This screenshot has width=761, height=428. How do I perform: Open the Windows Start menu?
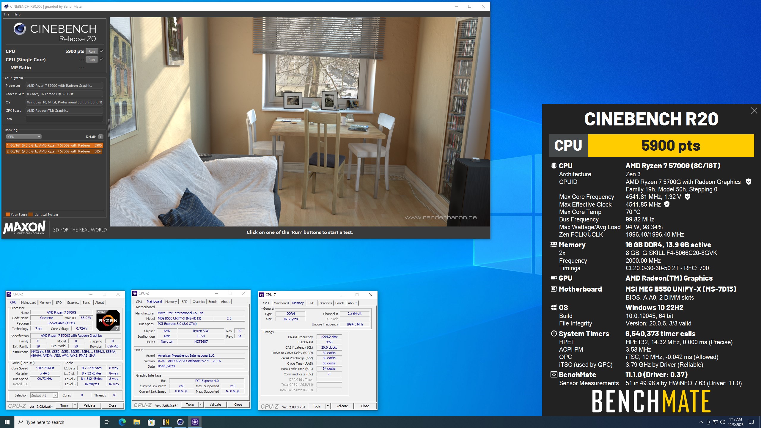click(7, 422)
